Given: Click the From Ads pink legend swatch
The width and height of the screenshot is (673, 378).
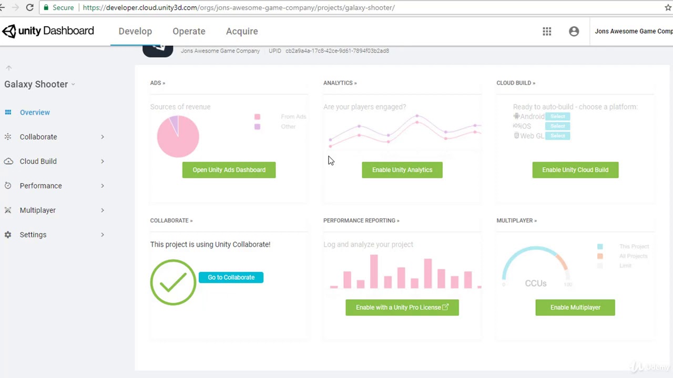Looking at the screenshot, I should [x=257, y=117].
